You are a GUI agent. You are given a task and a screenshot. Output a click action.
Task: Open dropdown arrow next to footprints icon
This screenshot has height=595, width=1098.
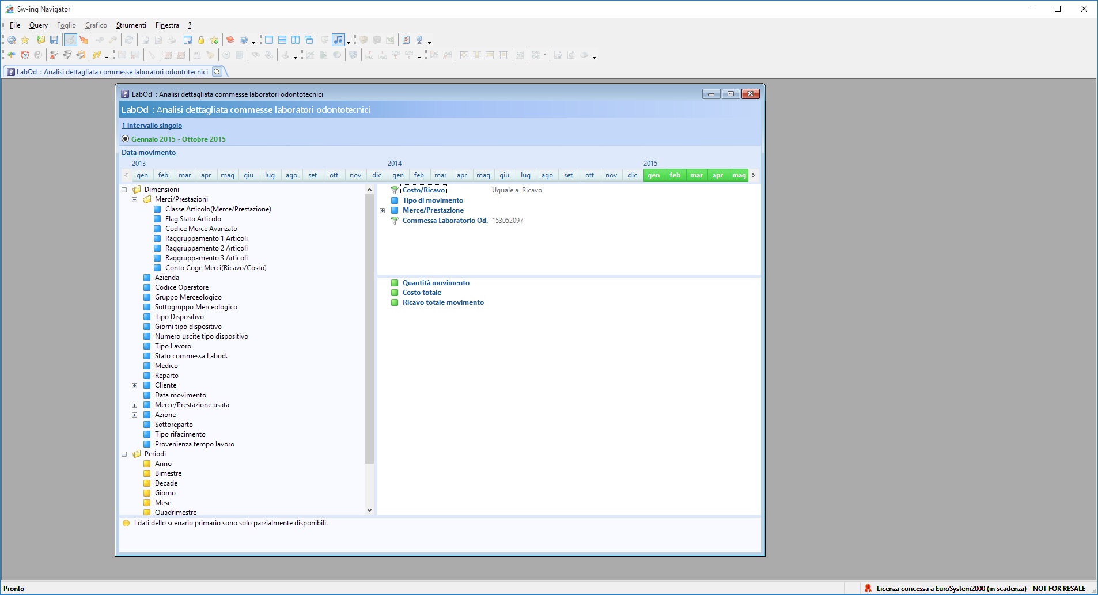coord(107,56)
